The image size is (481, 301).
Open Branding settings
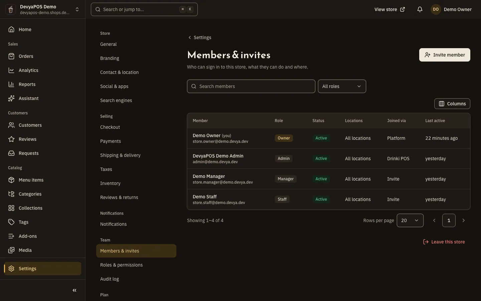pos(136,58)
